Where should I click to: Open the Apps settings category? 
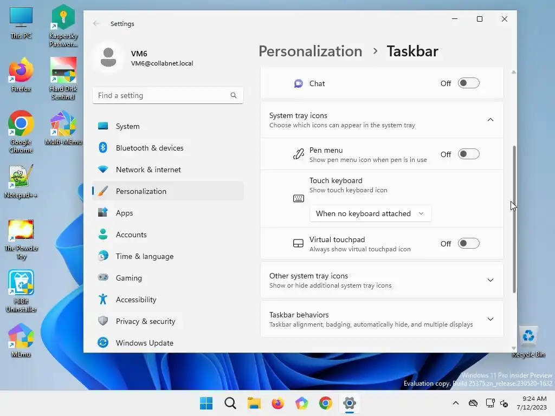click(168, 213)
